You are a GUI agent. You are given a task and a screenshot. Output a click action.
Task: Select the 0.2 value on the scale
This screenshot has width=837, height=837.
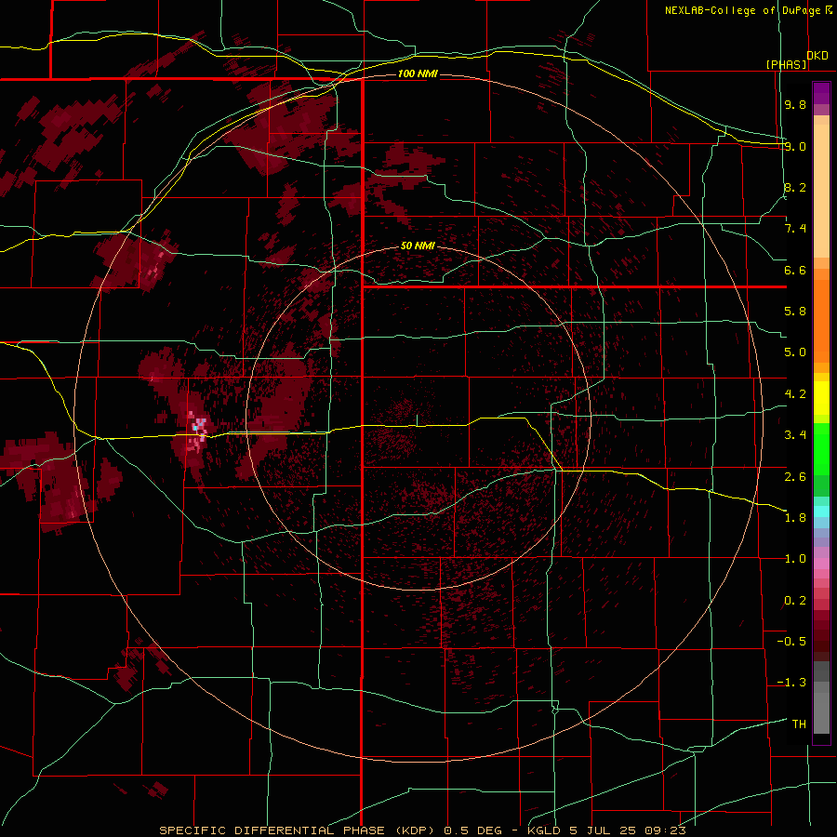(x=795, y=601)
